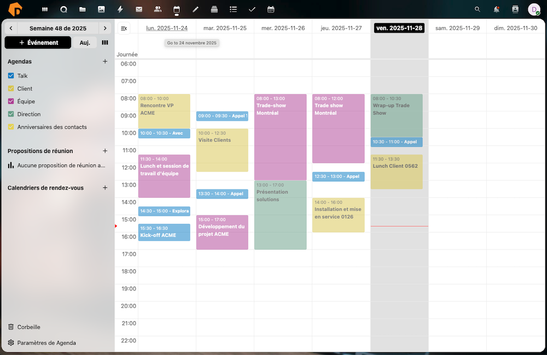Open Paramètres de Agenda
The height and width of the screenshot is (355, 547).
pyautogui.click(x=46, y=343)
